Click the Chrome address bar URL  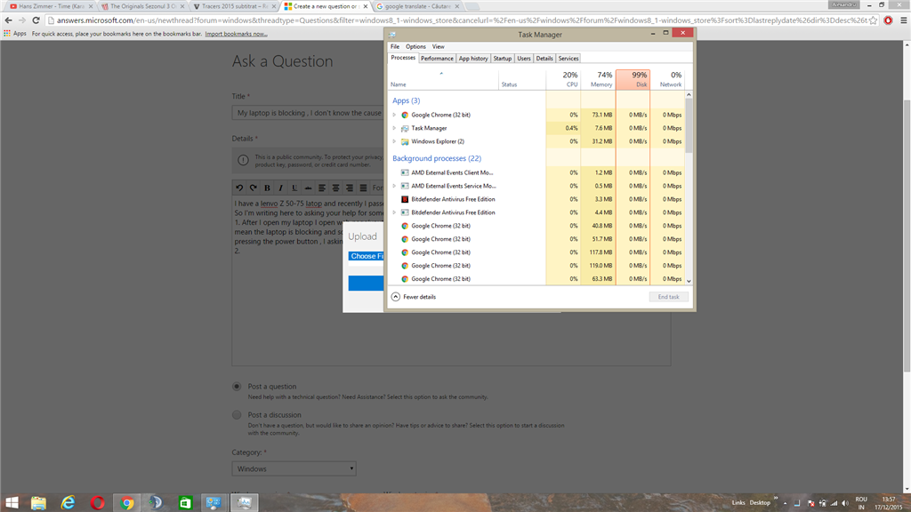click(x=462, y=20)
